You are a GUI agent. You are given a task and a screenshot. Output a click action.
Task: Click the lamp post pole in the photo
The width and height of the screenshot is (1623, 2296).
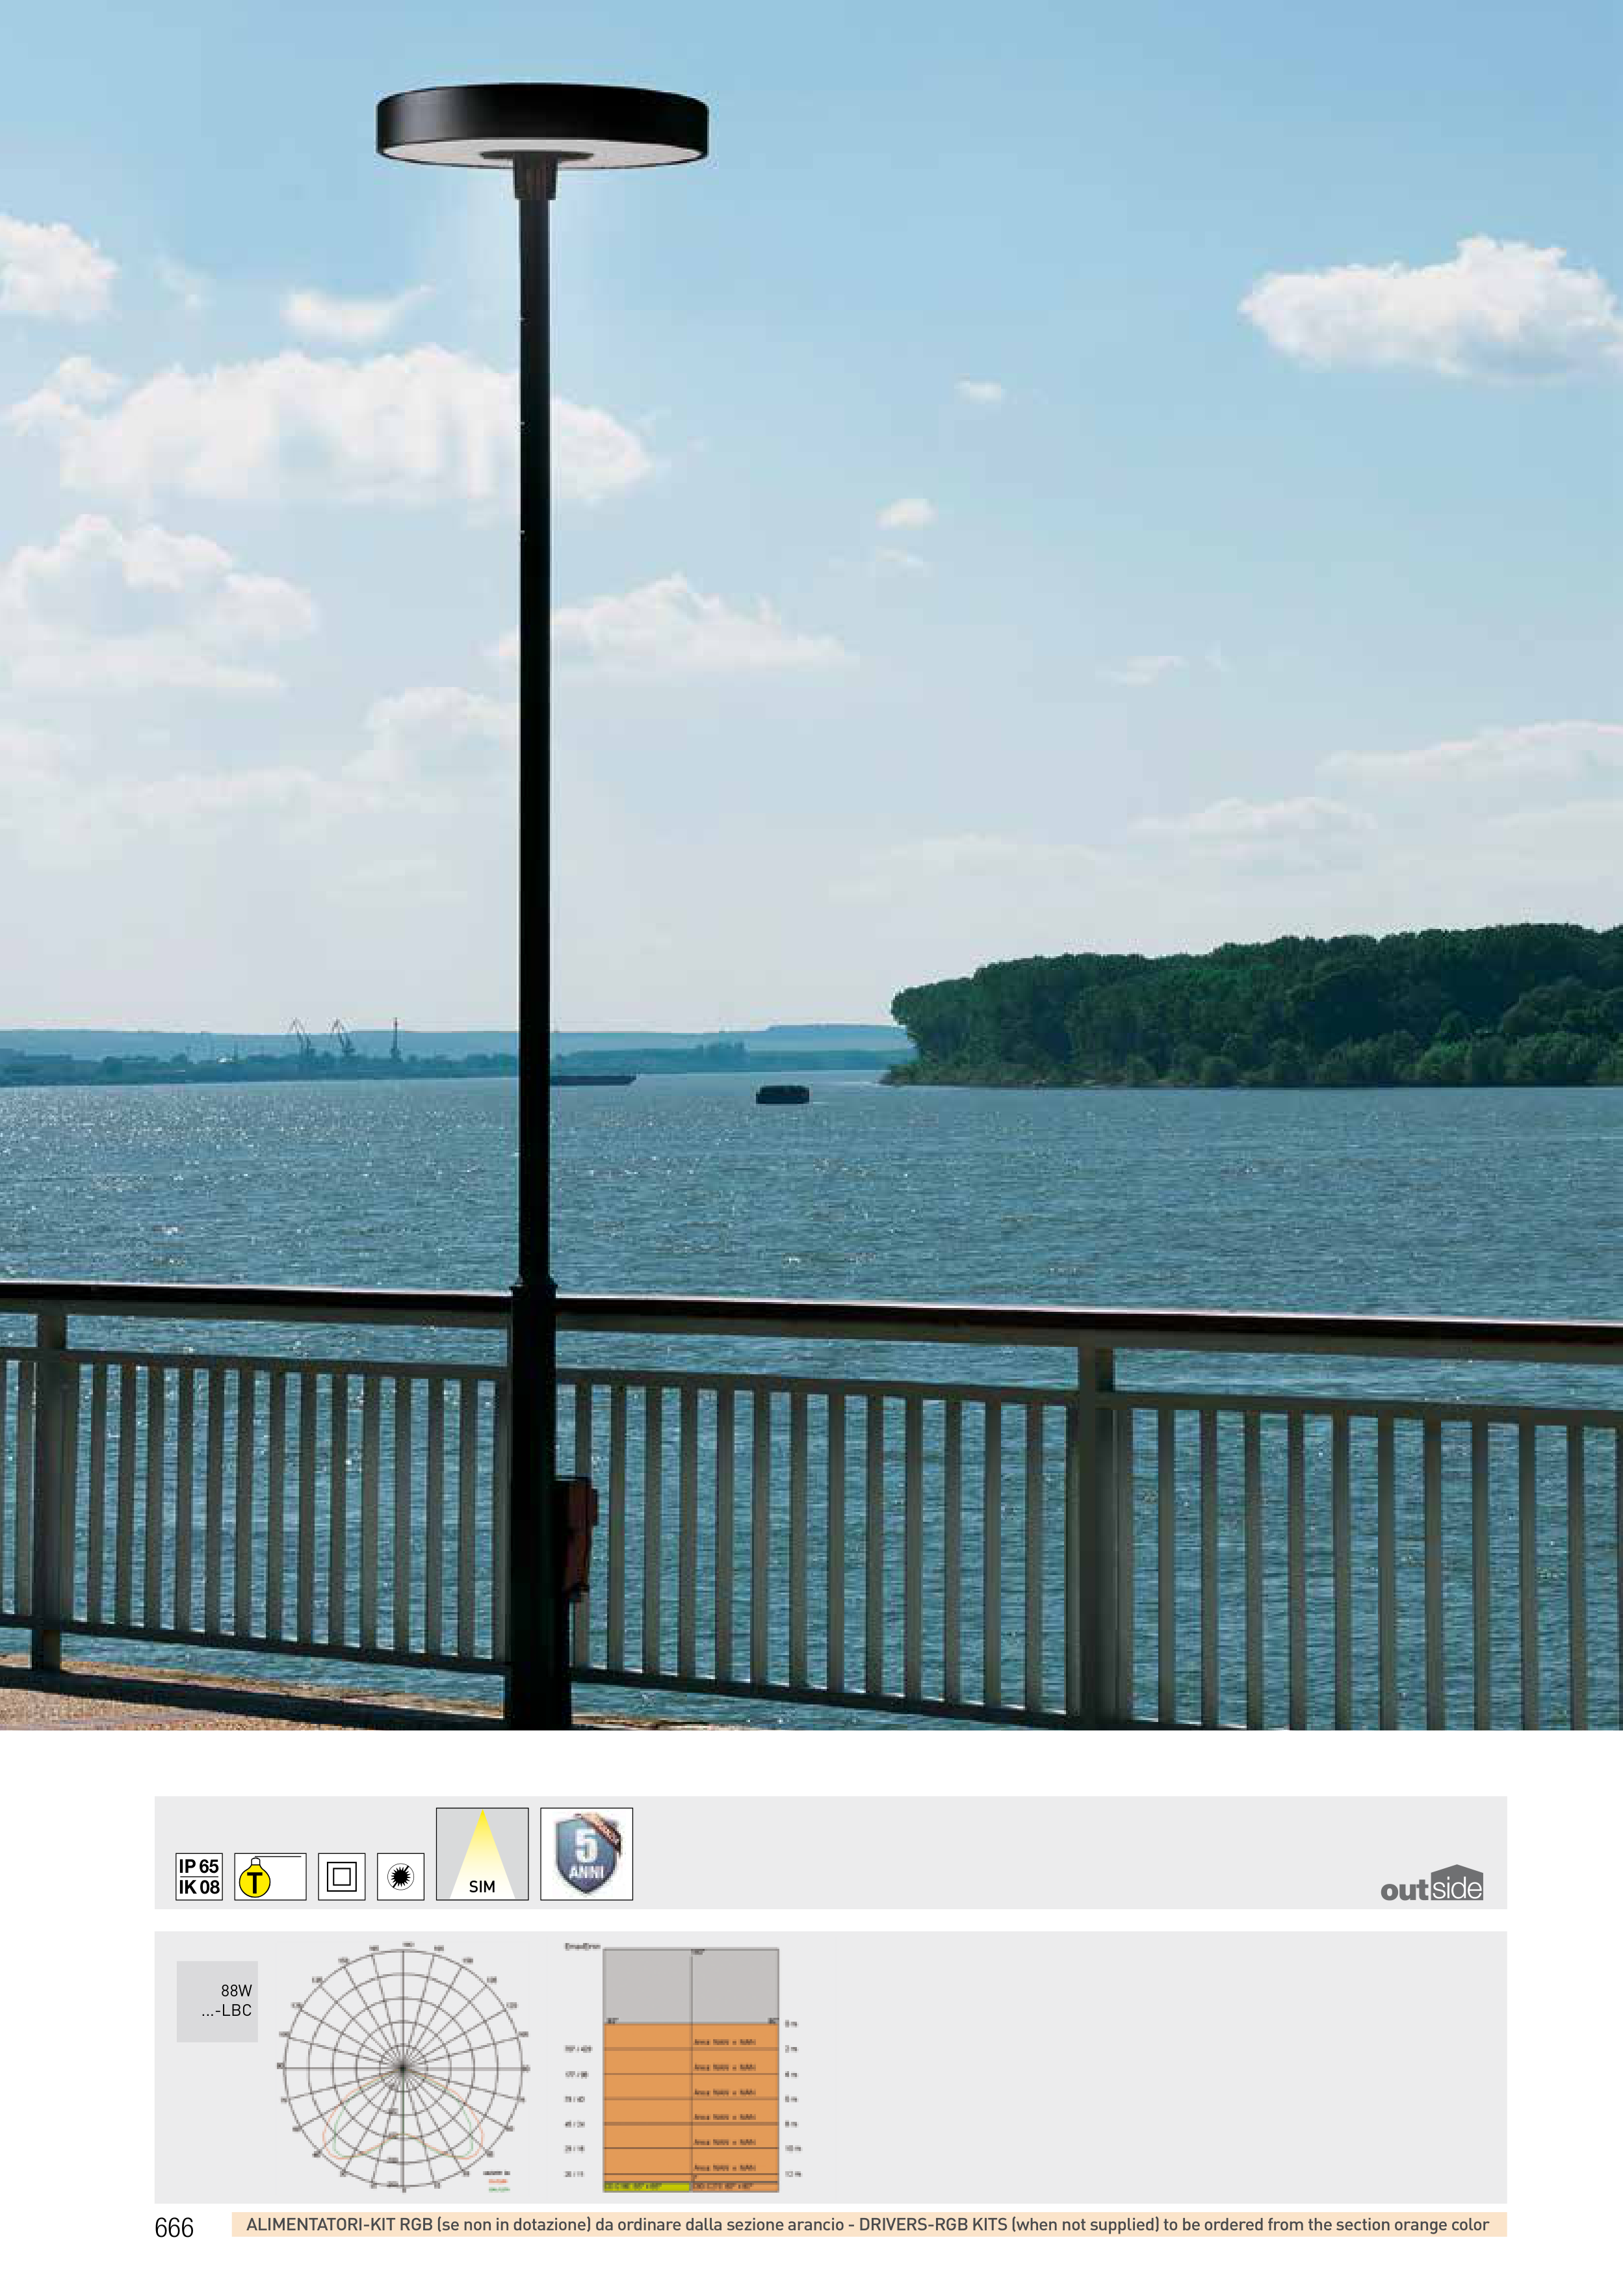coord(535,700)
